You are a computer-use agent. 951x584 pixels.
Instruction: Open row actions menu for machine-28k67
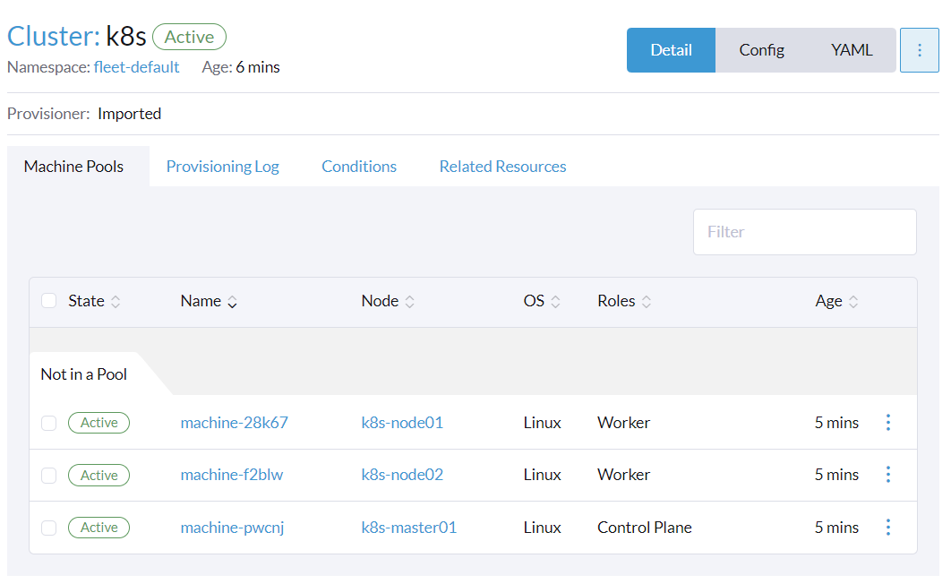tap(887, 423)
